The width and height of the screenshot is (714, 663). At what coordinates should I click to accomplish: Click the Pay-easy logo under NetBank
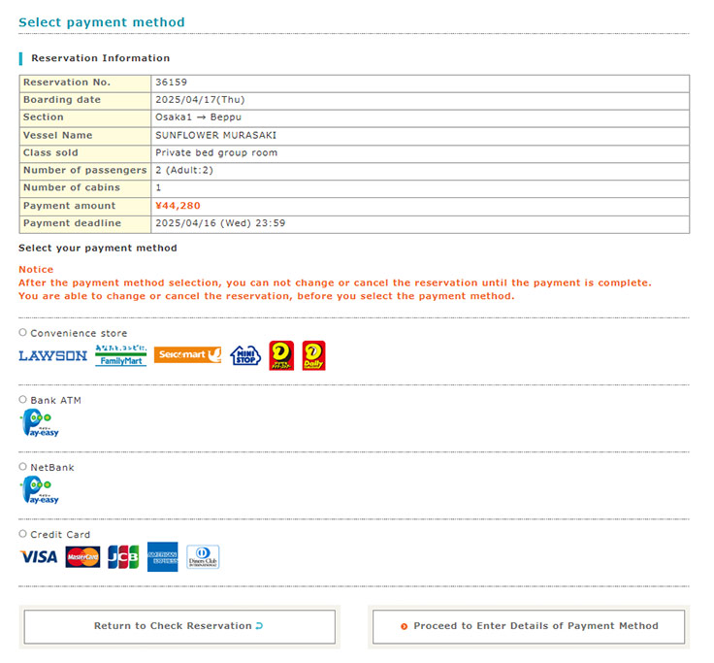pos(40,490)
